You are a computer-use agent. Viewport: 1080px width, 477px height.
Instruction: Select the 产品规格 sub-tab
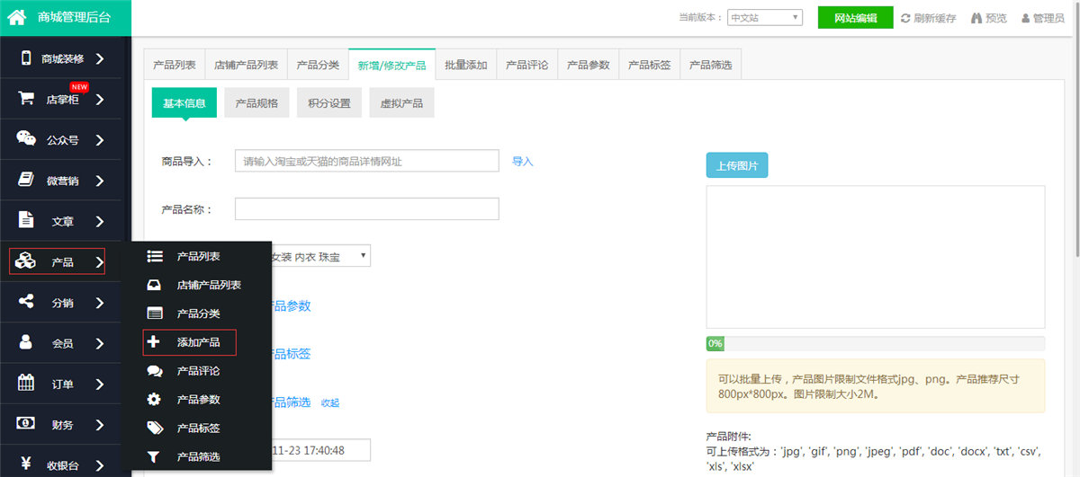click(256, 103)
